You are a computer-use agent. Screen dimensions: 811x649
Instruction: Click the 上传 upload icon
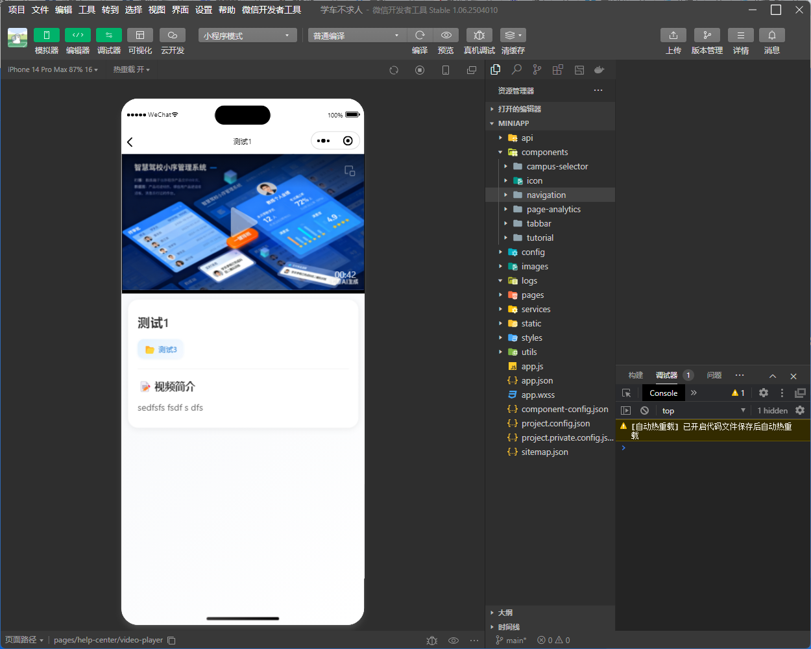(x=673, y=35)
